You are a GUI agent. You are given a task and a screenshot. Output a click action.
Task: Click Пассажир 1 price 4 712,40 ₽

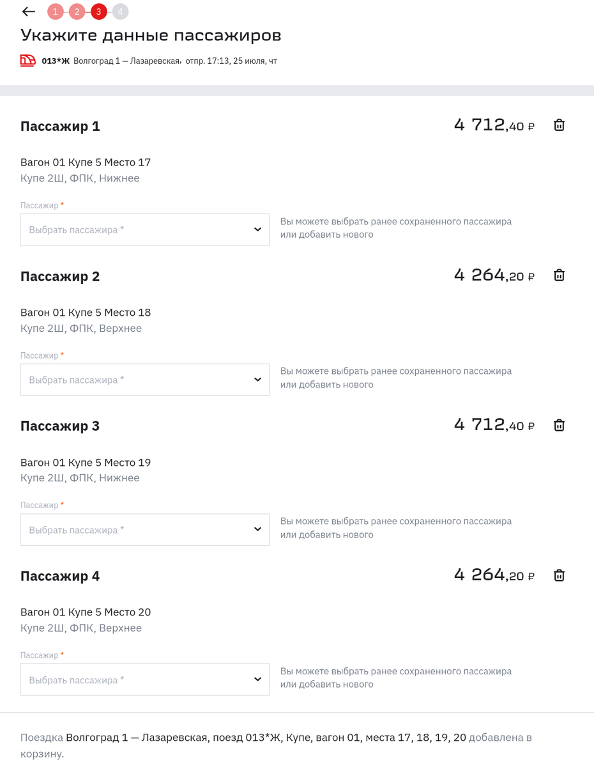(x=494, y=125)
